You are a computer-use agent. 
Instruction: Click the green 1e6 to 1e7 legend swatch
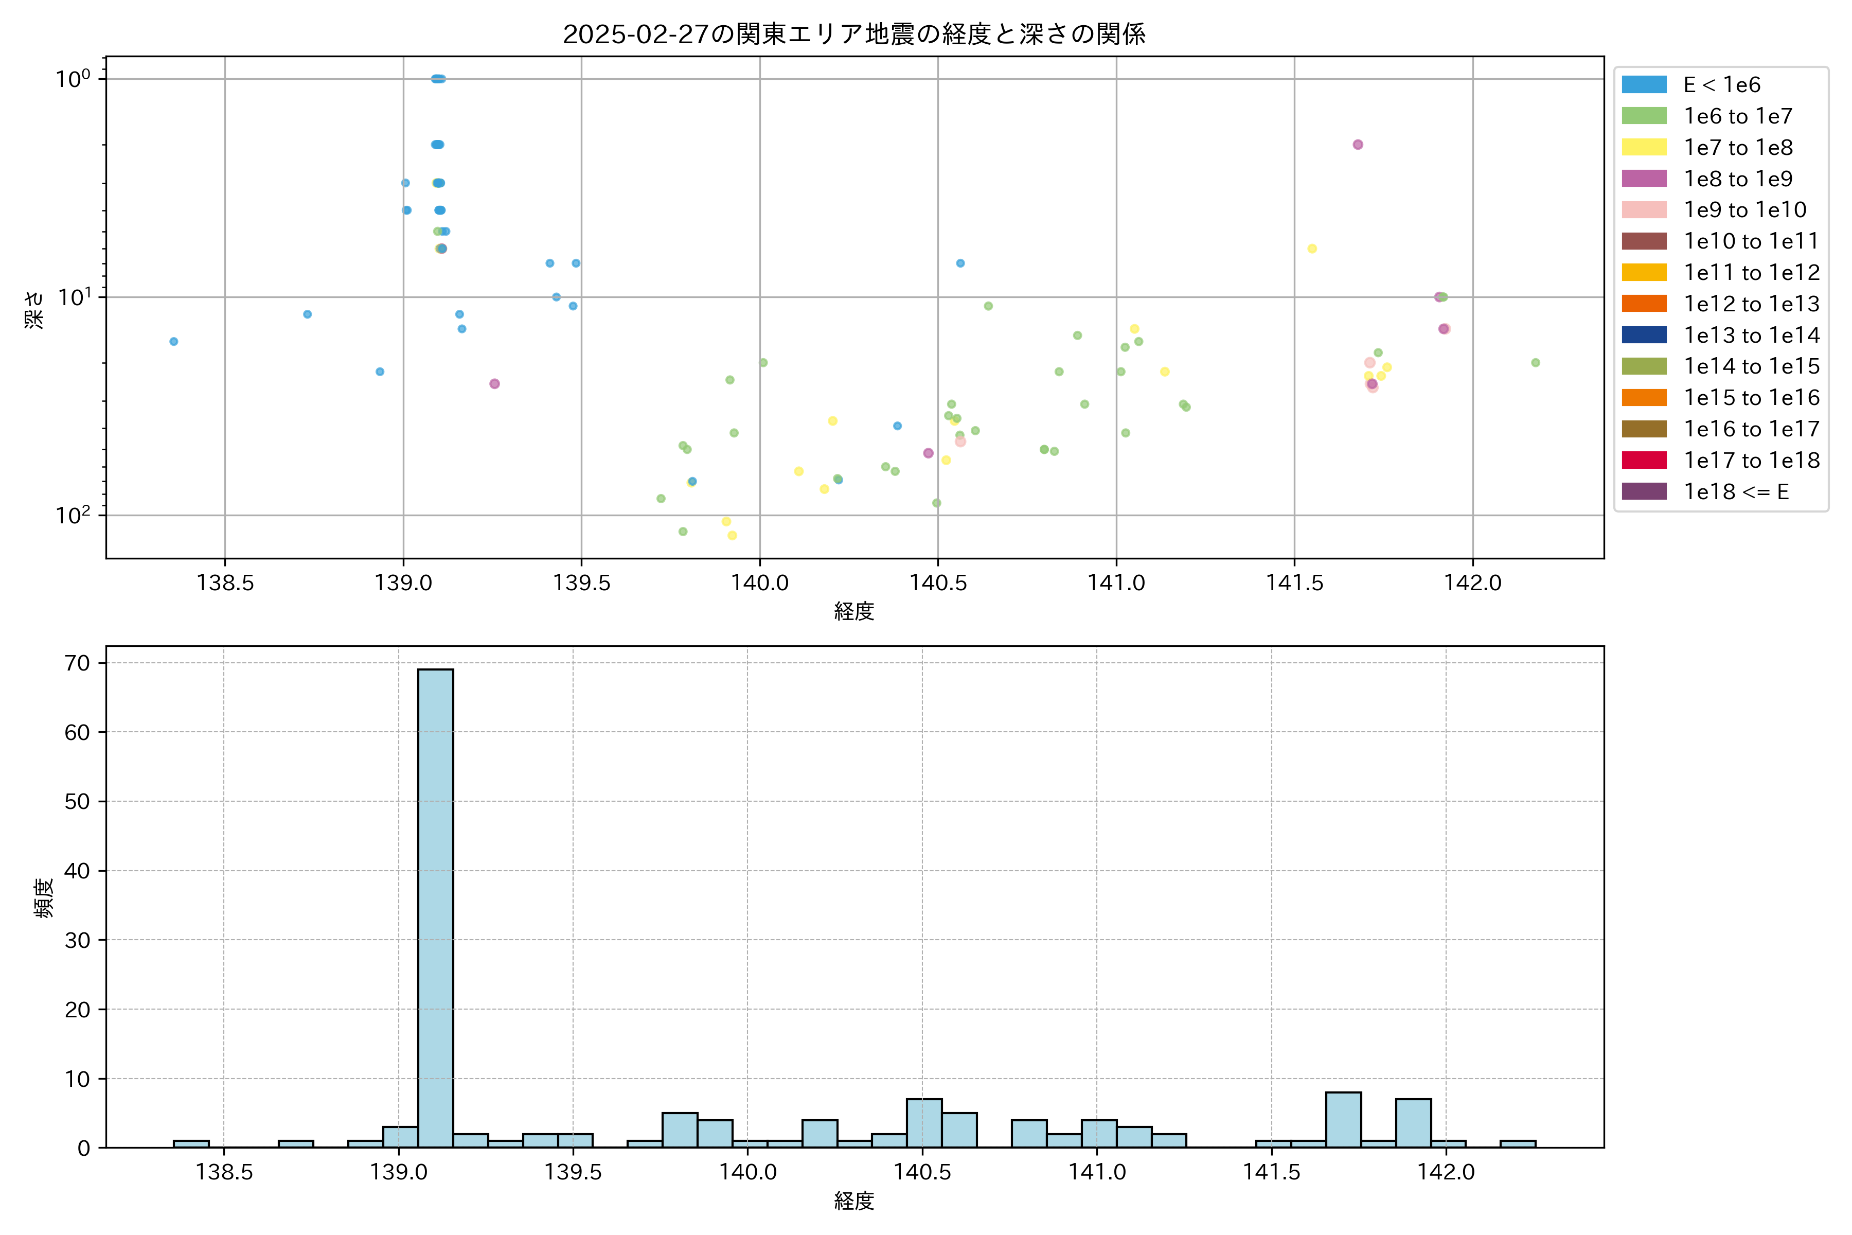[x=1643, y=116]
